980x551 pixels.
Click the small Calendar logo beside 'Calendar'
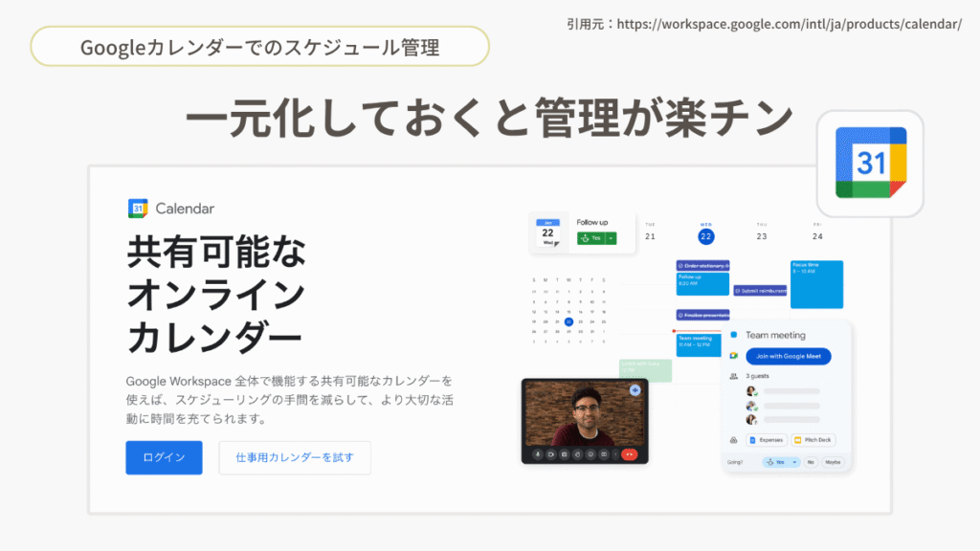click(138, 208)
